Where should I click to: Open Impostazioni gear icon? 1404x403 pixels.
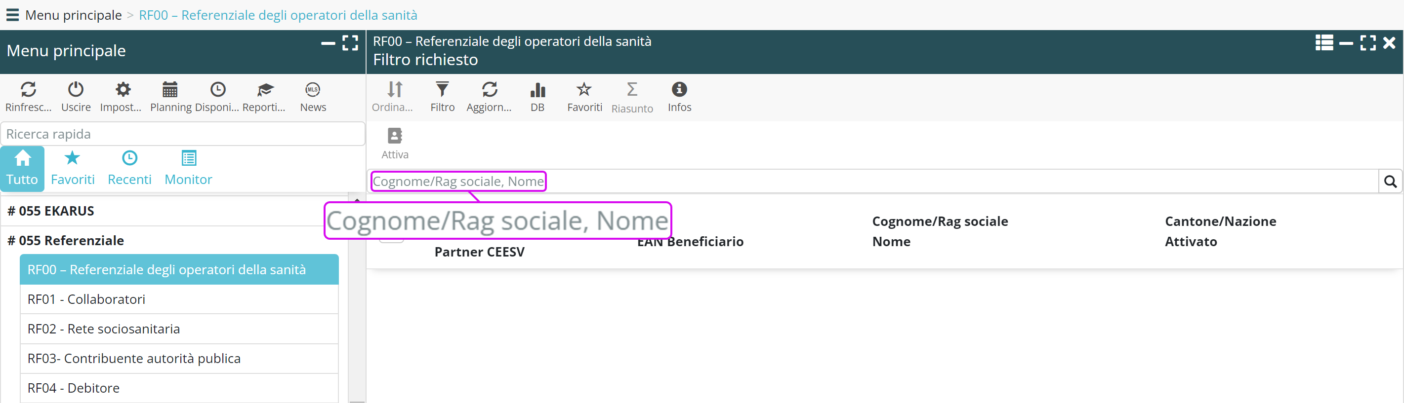coord(123,90)
